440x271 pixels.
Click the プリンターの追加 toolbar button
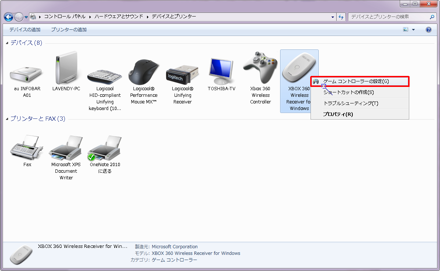coord(69,30)
